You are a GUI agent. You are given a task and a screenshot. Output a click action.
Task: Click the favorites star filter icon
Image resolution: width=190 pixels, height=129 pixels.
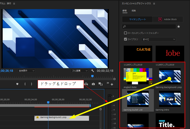tap(179, 26)
